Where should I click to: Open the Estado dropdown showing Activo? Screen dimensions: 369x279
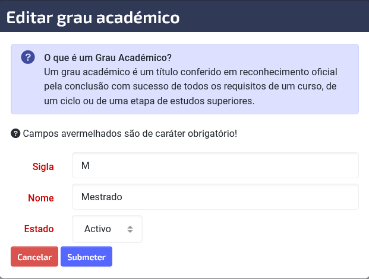tap(107, 229)
